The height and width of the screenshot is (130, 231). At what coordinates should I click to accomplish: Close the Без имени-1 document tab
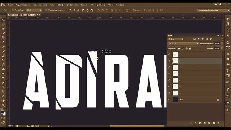point(39,15)
